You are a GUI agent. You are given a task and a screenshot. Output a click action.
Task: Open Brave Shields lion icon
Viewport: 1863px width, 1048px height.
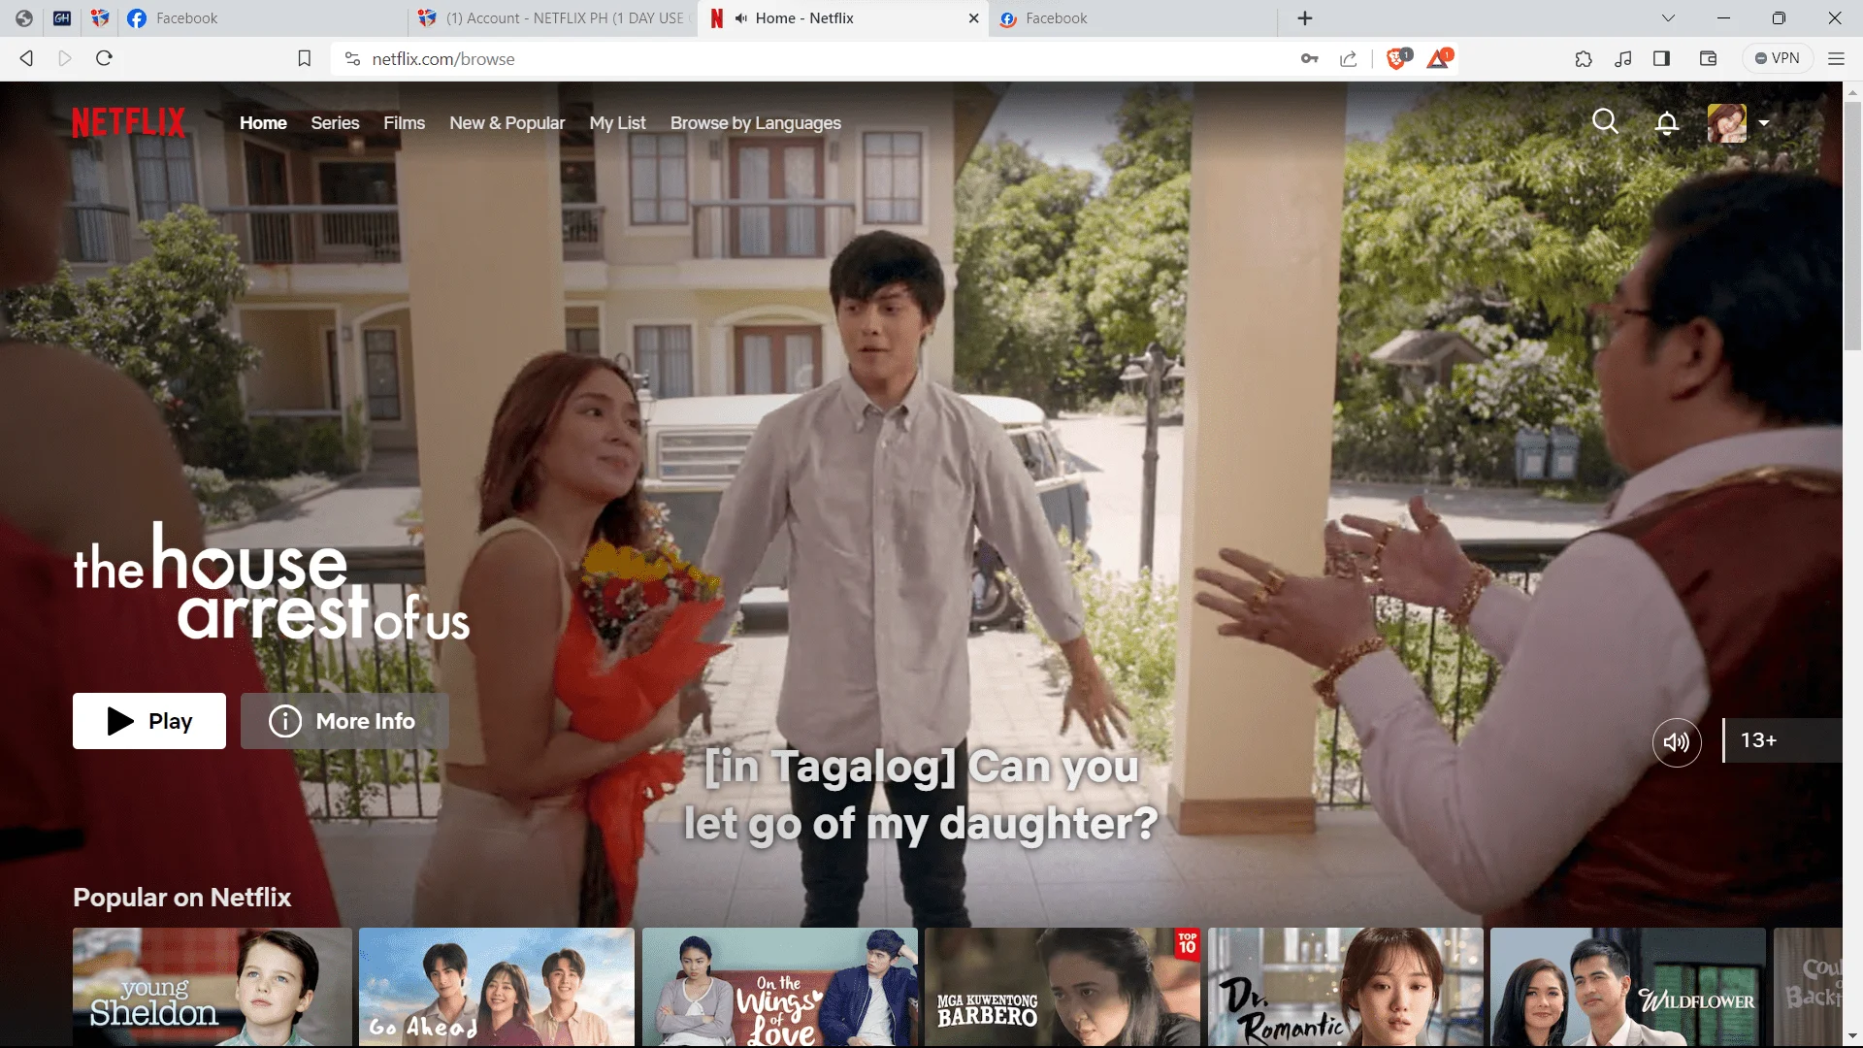point(1398,58)
